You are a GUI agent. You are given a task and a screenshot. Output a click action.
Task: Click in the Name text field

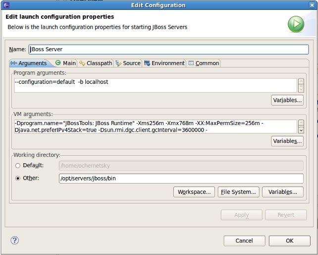[168, 50]
